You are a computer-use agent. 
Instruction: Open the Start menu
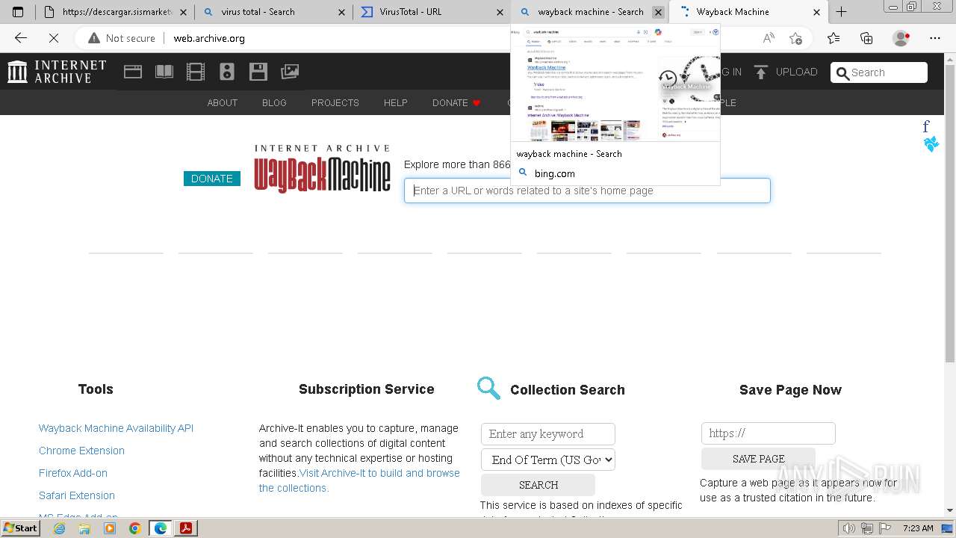pyautogui.click(x=20, y=528)
